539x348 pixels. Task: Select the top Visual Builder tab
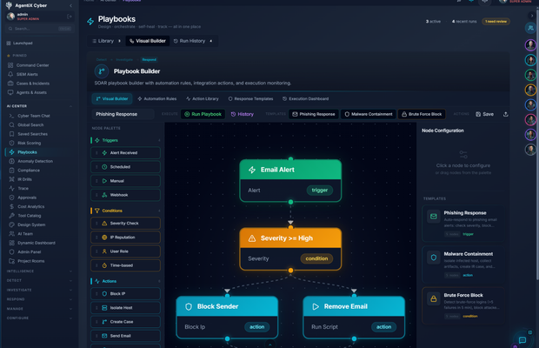coord(148,41)
